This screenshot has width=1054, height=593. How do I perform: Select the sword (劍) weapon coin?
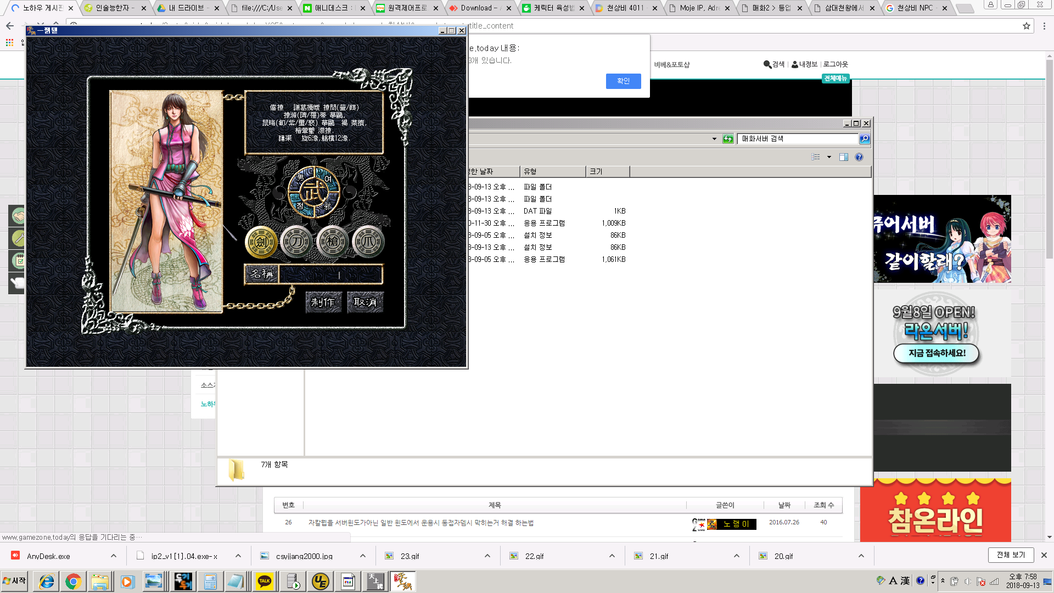(261, 242)
